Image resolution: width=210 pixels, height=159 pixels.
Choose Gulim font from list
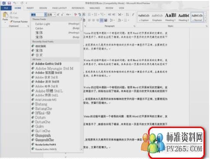(x=56, y=126)
